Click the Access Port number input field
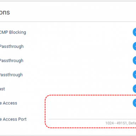 92,116
